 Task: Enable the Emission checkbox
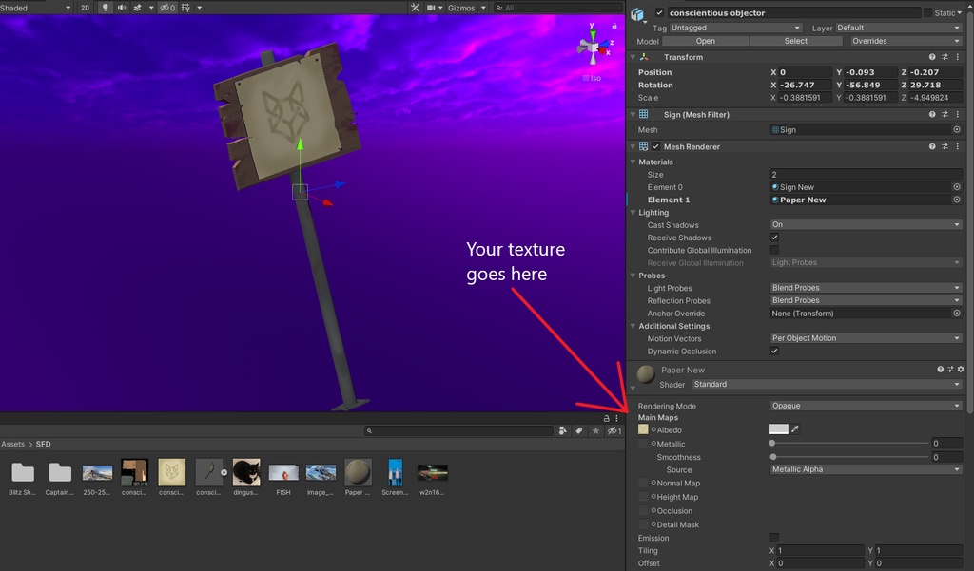774,538
